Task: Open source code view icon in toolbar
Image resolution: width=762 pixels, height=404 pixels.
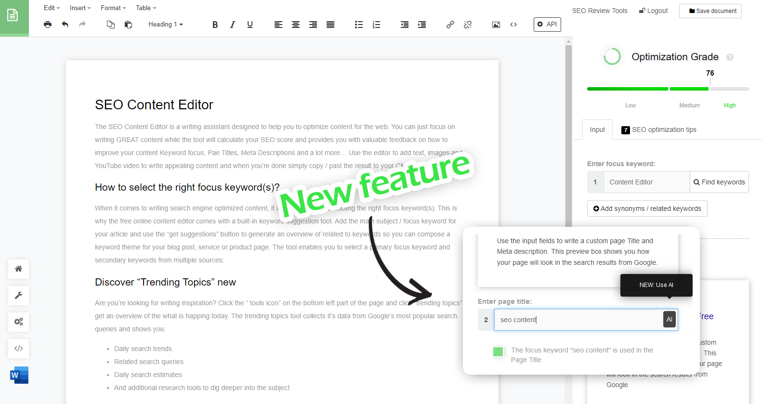Action: [513, 25]
